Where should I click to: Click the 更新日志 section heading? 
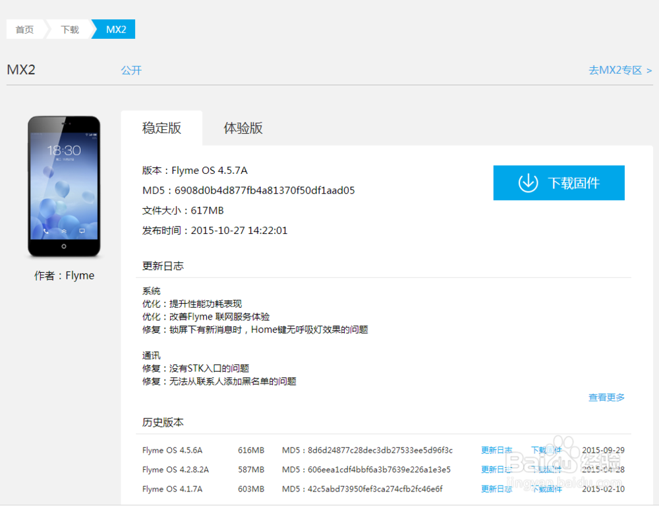point(163,266)
